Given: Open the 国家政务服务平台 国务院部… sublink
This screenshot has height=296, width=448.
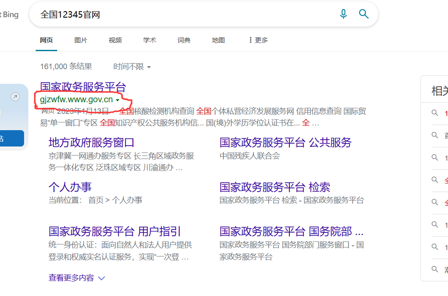Looking at the screenshot, I should point(292,231).
